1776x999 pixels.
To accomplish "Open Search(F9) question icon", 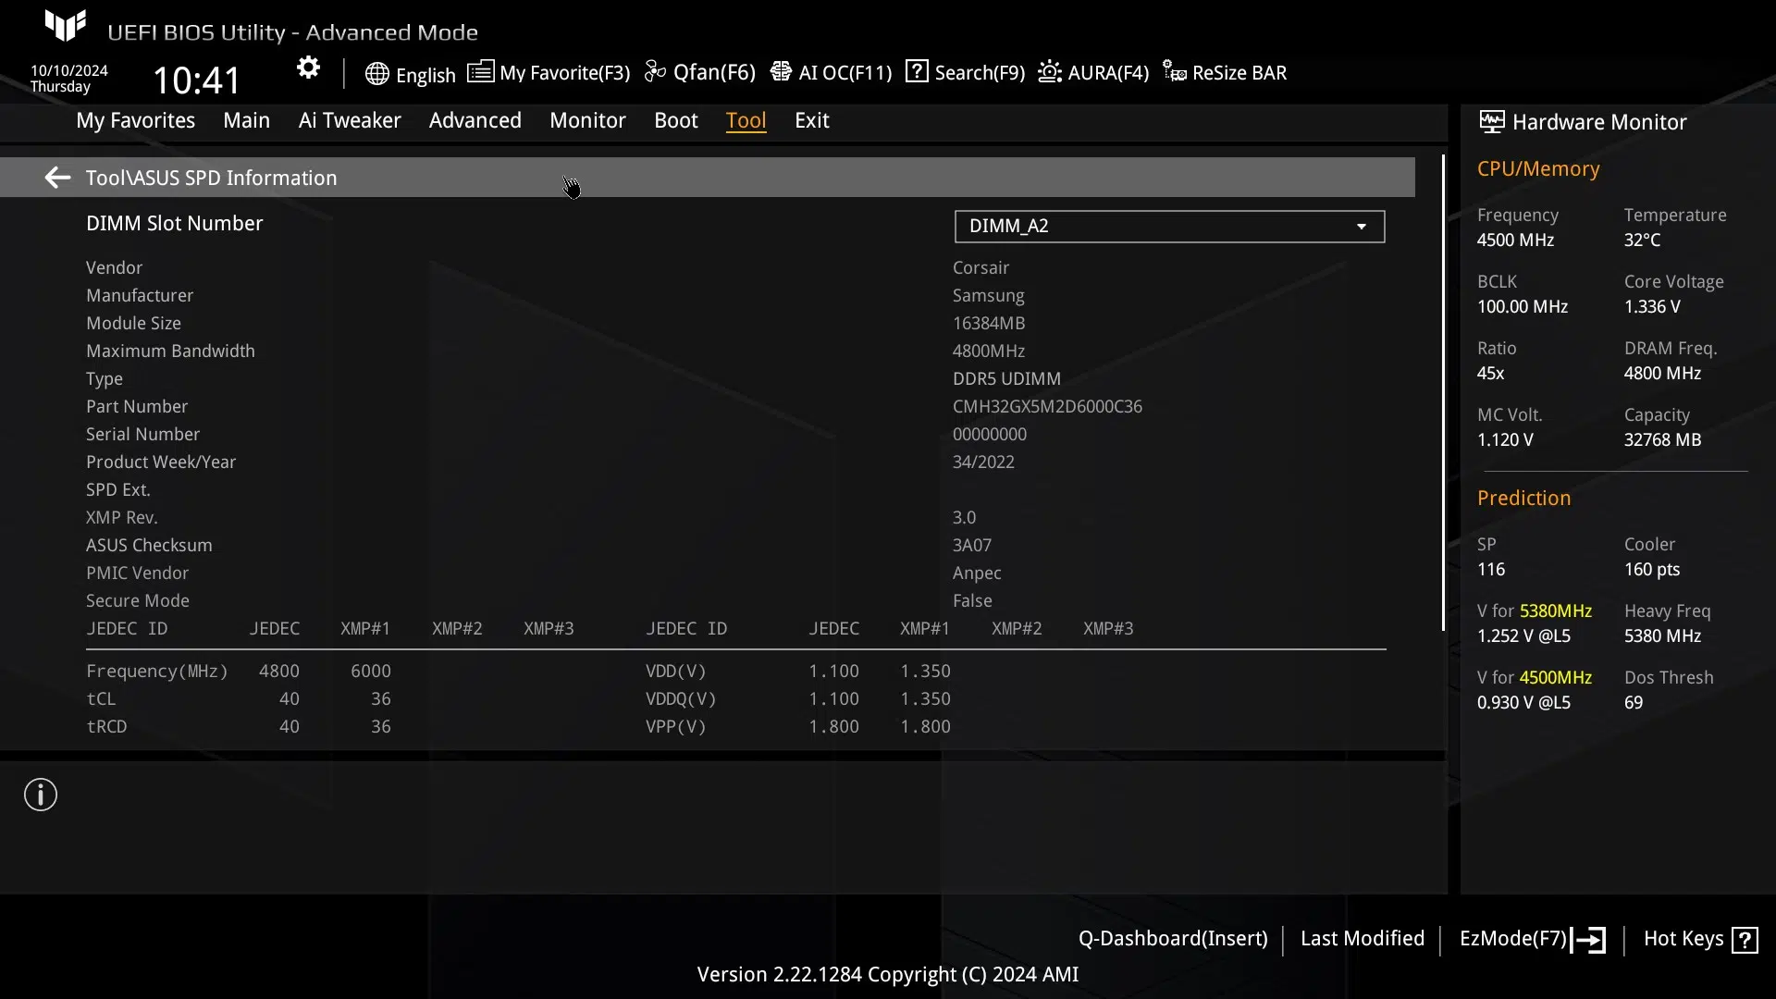I will click(917, 71).
